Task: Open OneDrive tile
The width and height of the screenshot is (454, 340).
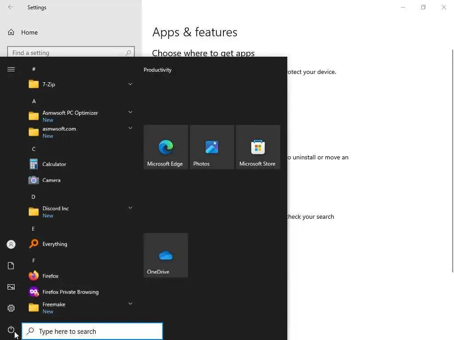Action: tap(166, 255)
